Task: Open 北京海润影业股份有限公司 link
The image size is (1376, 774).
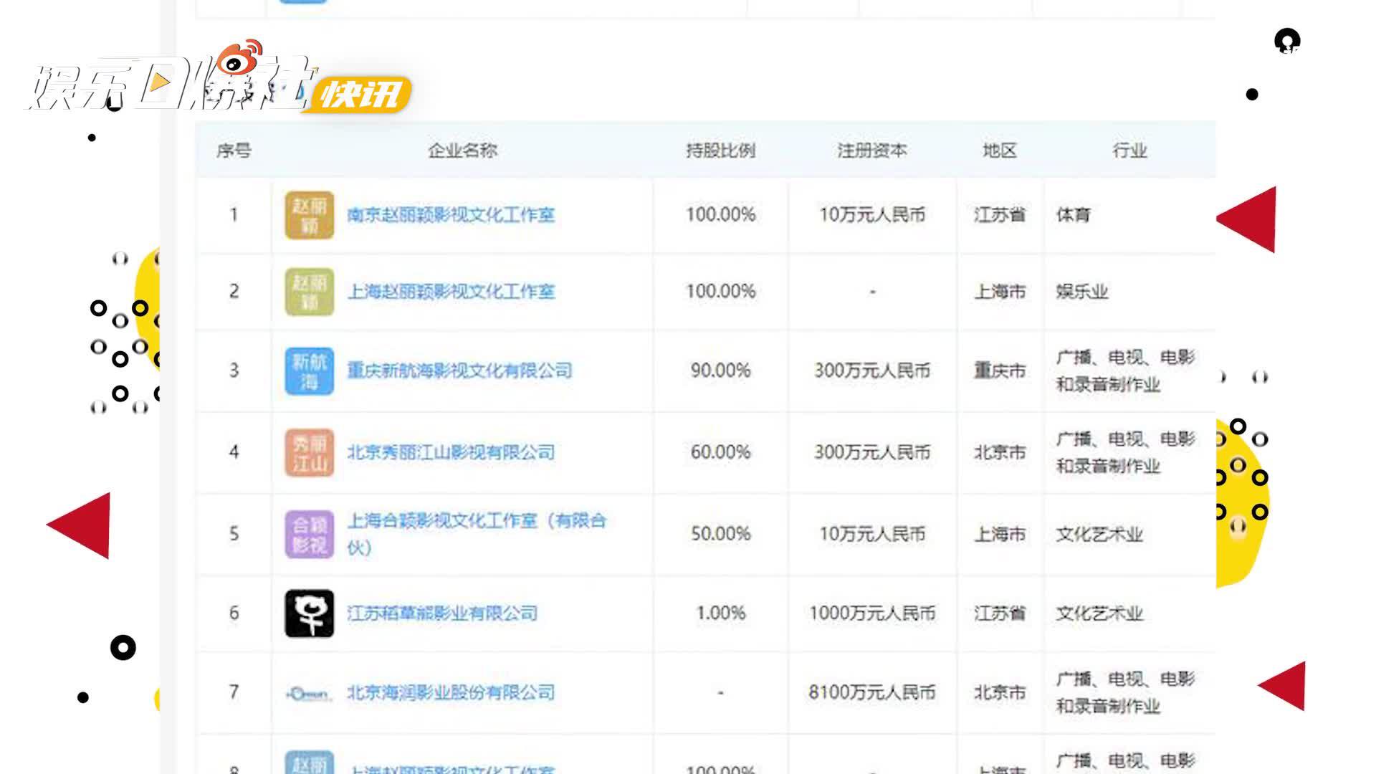Action: 451,693
